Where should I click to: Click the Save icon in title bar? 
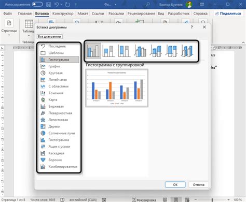click(49, 5)
